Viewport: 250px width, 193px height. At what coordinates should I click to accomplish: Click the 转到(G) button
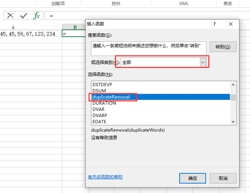tap(223, 47)
